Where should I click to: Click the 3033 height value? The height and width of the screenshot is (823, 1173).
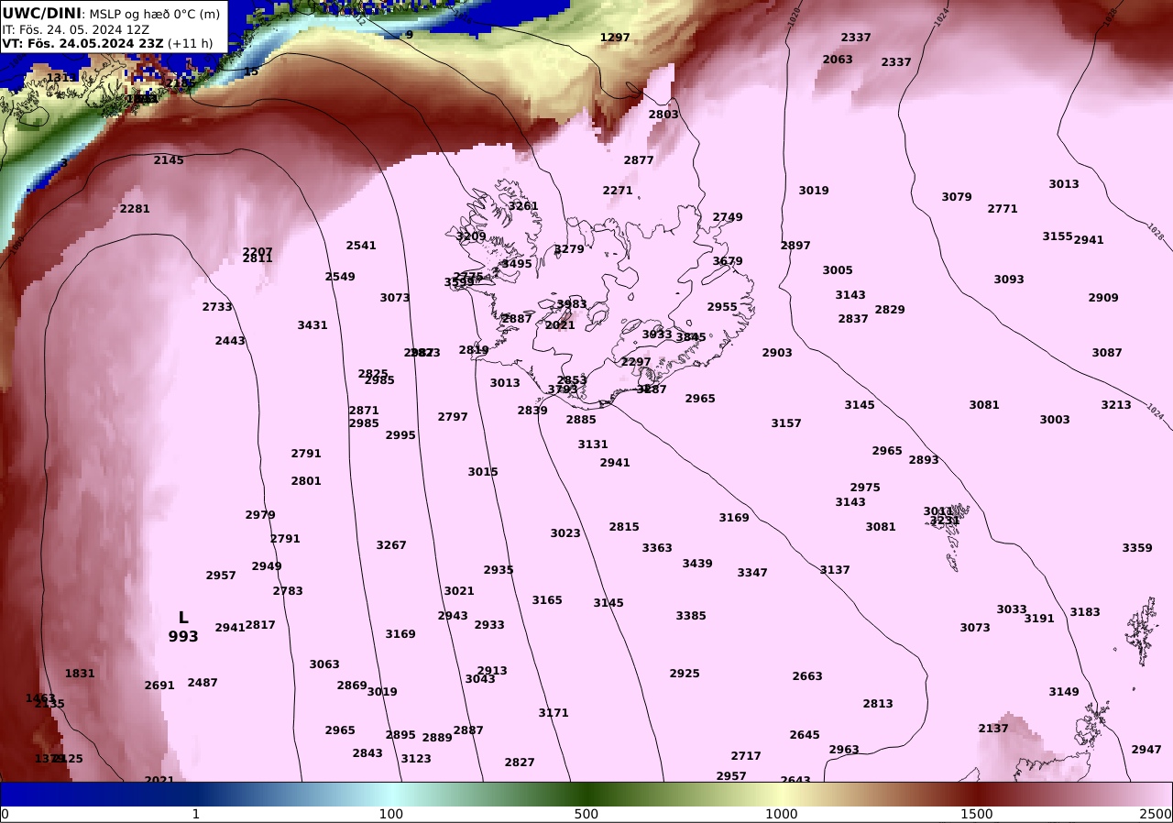(1012, 609)
